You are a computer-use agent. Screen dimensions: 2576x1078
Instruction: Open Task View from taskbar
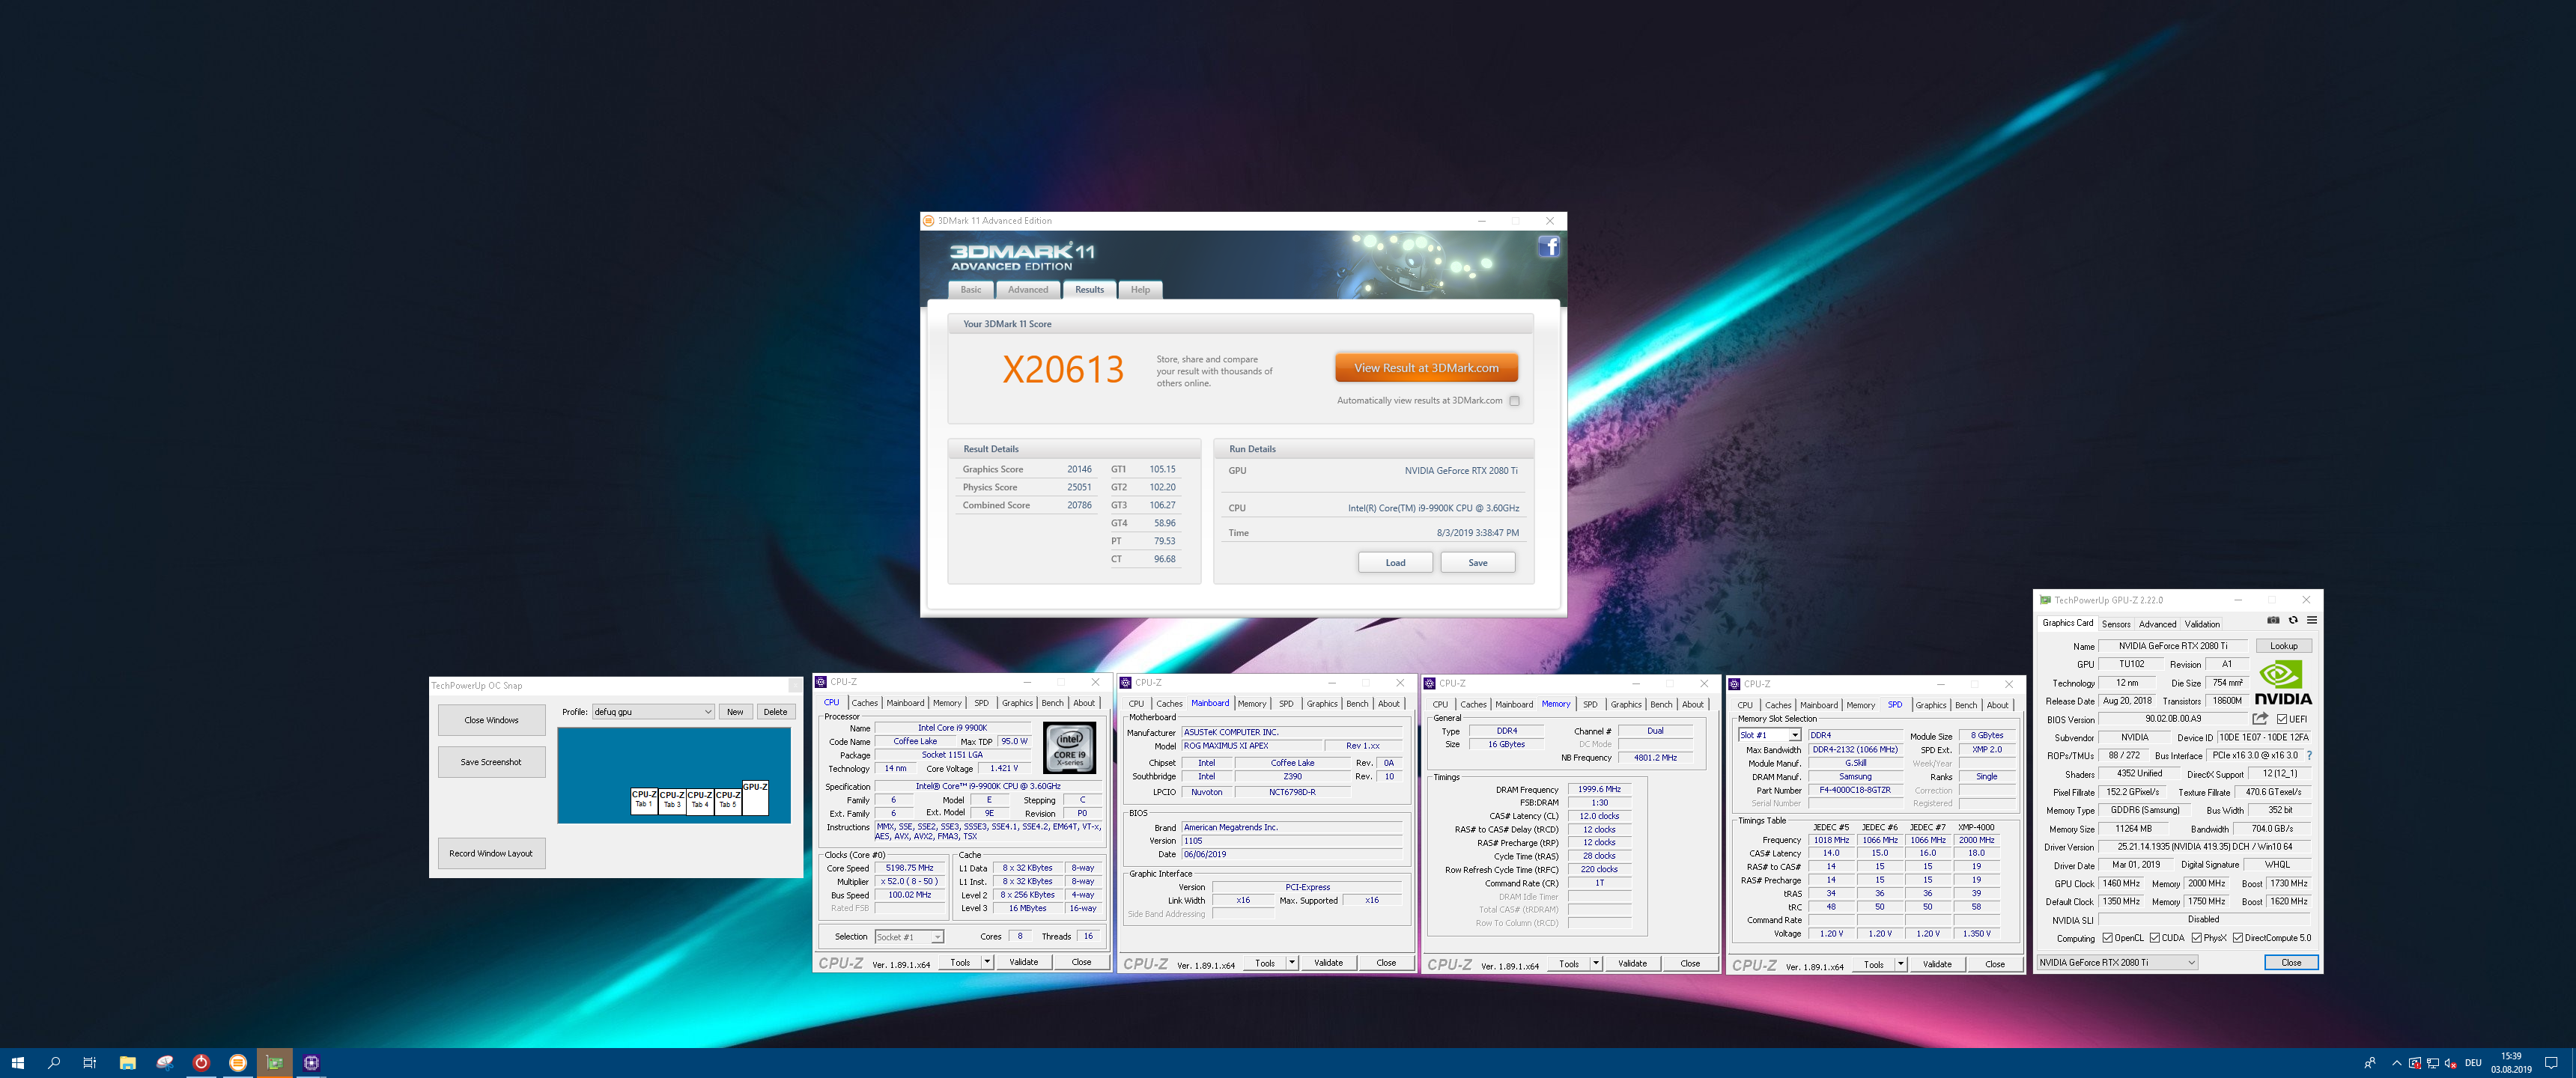(x=89, y=1062)
